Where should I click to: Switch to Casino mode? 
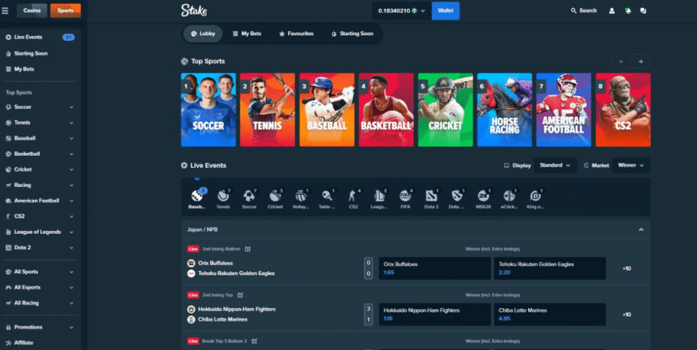pos(32,11)
